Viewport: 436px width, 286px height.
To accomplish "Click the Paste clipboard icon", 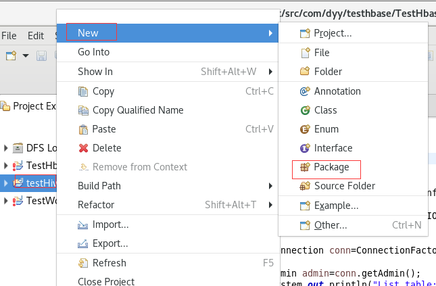I will 84,129.
